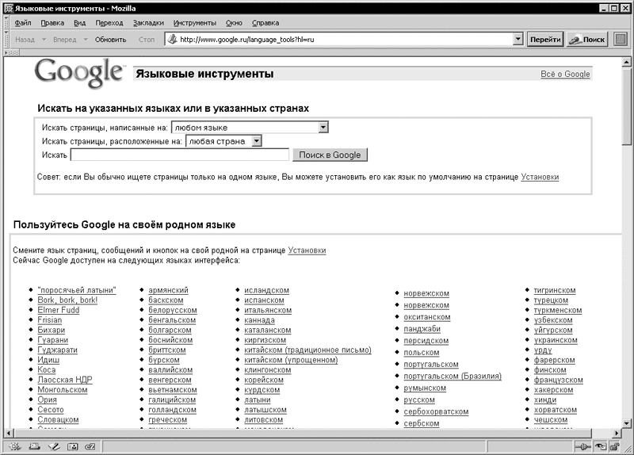The height and width of the screenshot is (455, 634).
Task: Click the 'Поиск в Google' button
Action: tap(330, 155)
